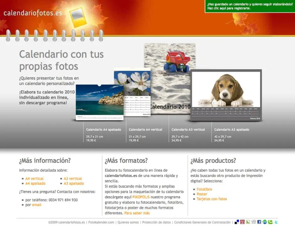Image resolution: width=295 pixels, height=251 pixels.
Task: Click the '29,7 x 42 cm' size text
Action: [x=180, y=137]
